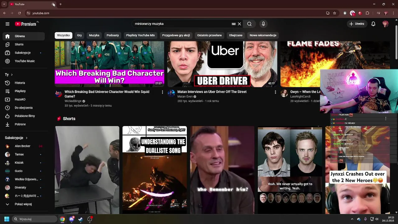
Task: Go to Główna home in sidebar
Action: pyautogui.click(x=24, y=36)
